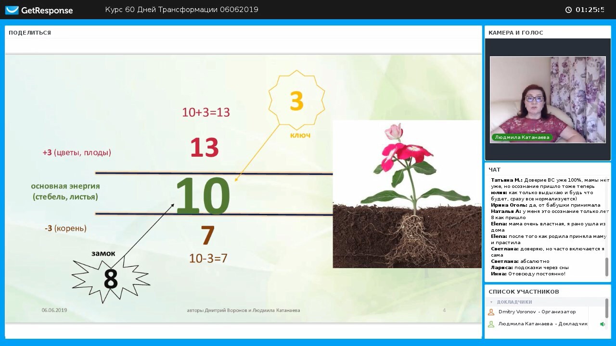Viewport: 616px width, 346px height.
Task: Click the Камера и голос panel header
Action: pos(516,33)
